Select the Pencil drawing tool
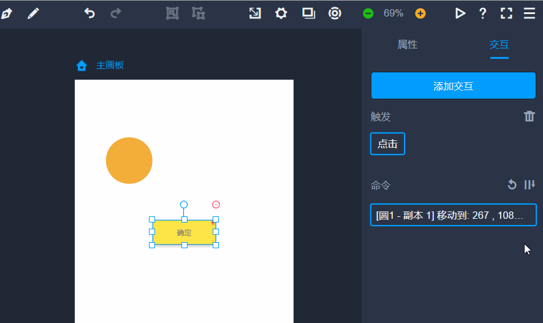The height and width of the screenshot is (323, 543). click(33, 13)
